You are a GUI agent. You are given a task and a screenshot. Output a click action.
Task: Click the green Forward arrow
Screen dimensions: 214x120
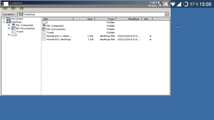13,8
